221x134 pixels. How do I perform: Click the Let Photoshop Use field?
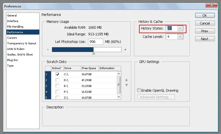(96, 42)
